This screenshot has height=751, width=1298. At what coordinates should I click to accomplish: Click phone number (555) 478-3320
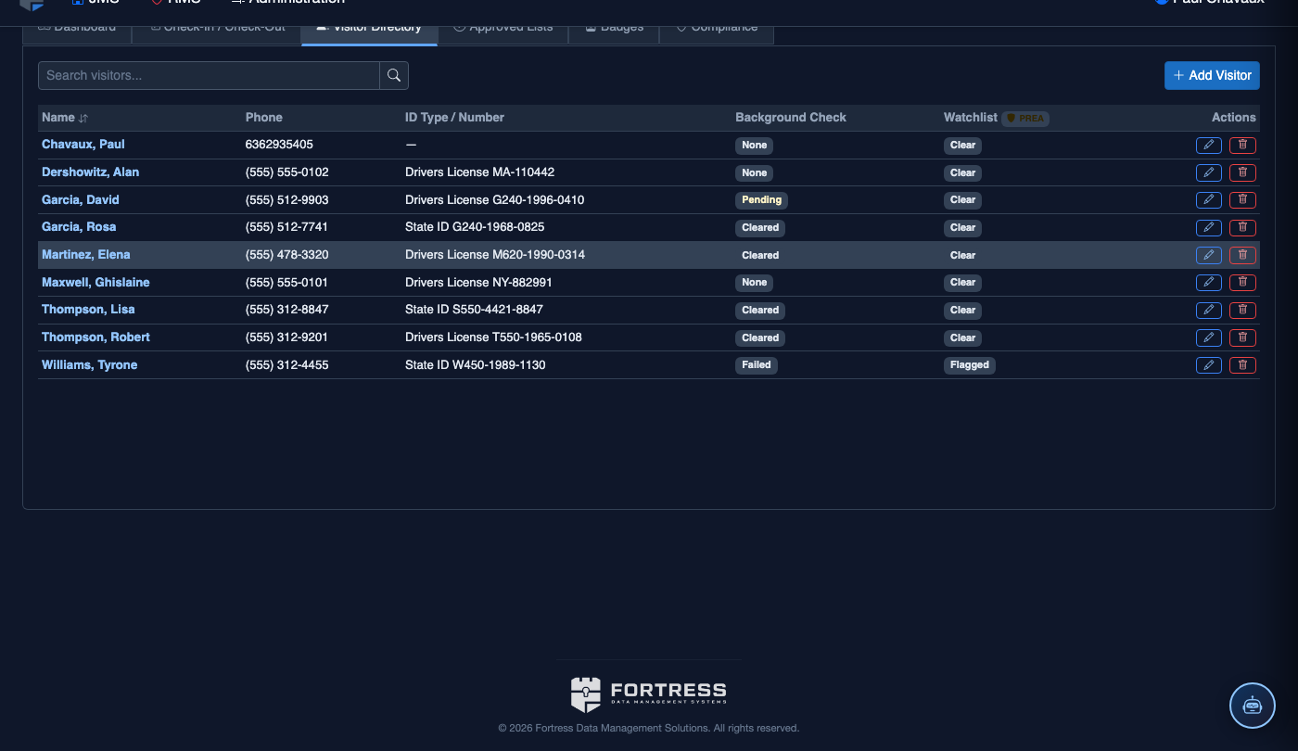coord(287,255)
